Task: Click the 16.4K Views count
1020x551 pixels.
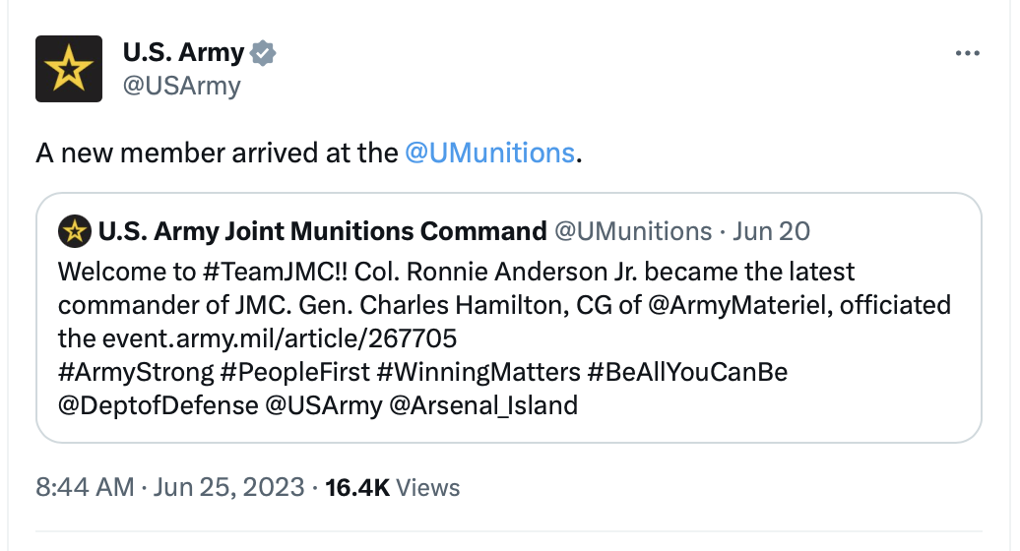Action: click(392, 487)
